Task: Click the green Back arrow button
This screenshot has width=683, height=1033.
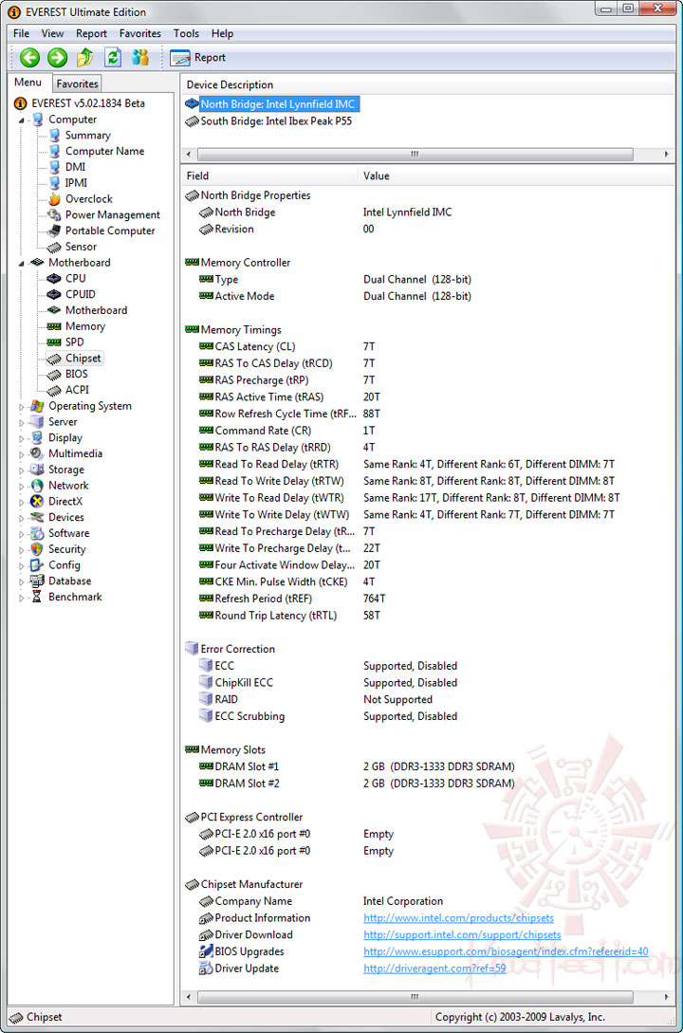Action: click(29, 58)
